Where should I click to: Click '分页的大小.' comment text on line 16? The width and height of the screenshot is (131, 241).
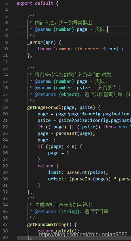[x=111, y=88]
